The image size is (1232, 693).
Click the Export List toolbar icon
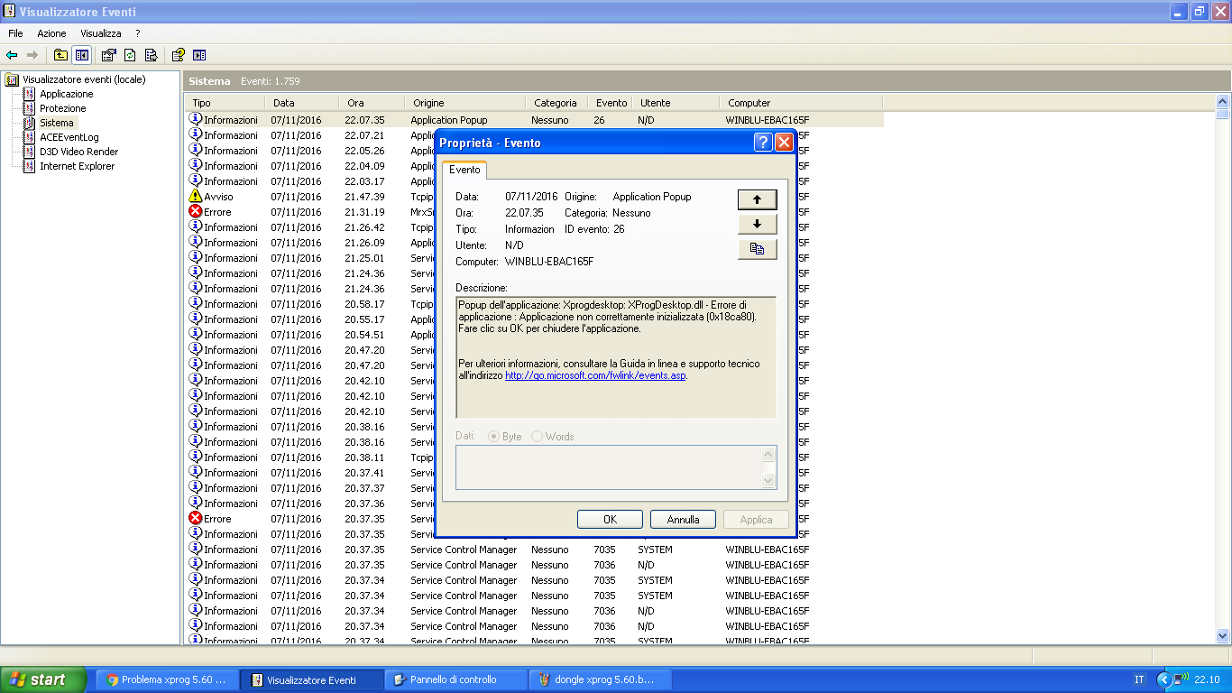(151, 55)
